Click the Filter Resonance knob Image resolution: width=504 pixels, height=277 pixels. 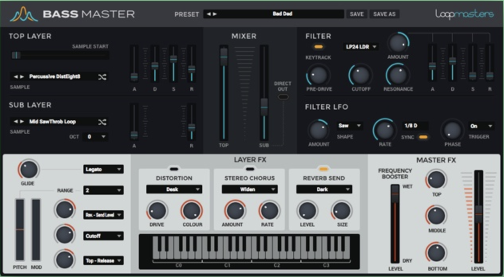(398, 74)
